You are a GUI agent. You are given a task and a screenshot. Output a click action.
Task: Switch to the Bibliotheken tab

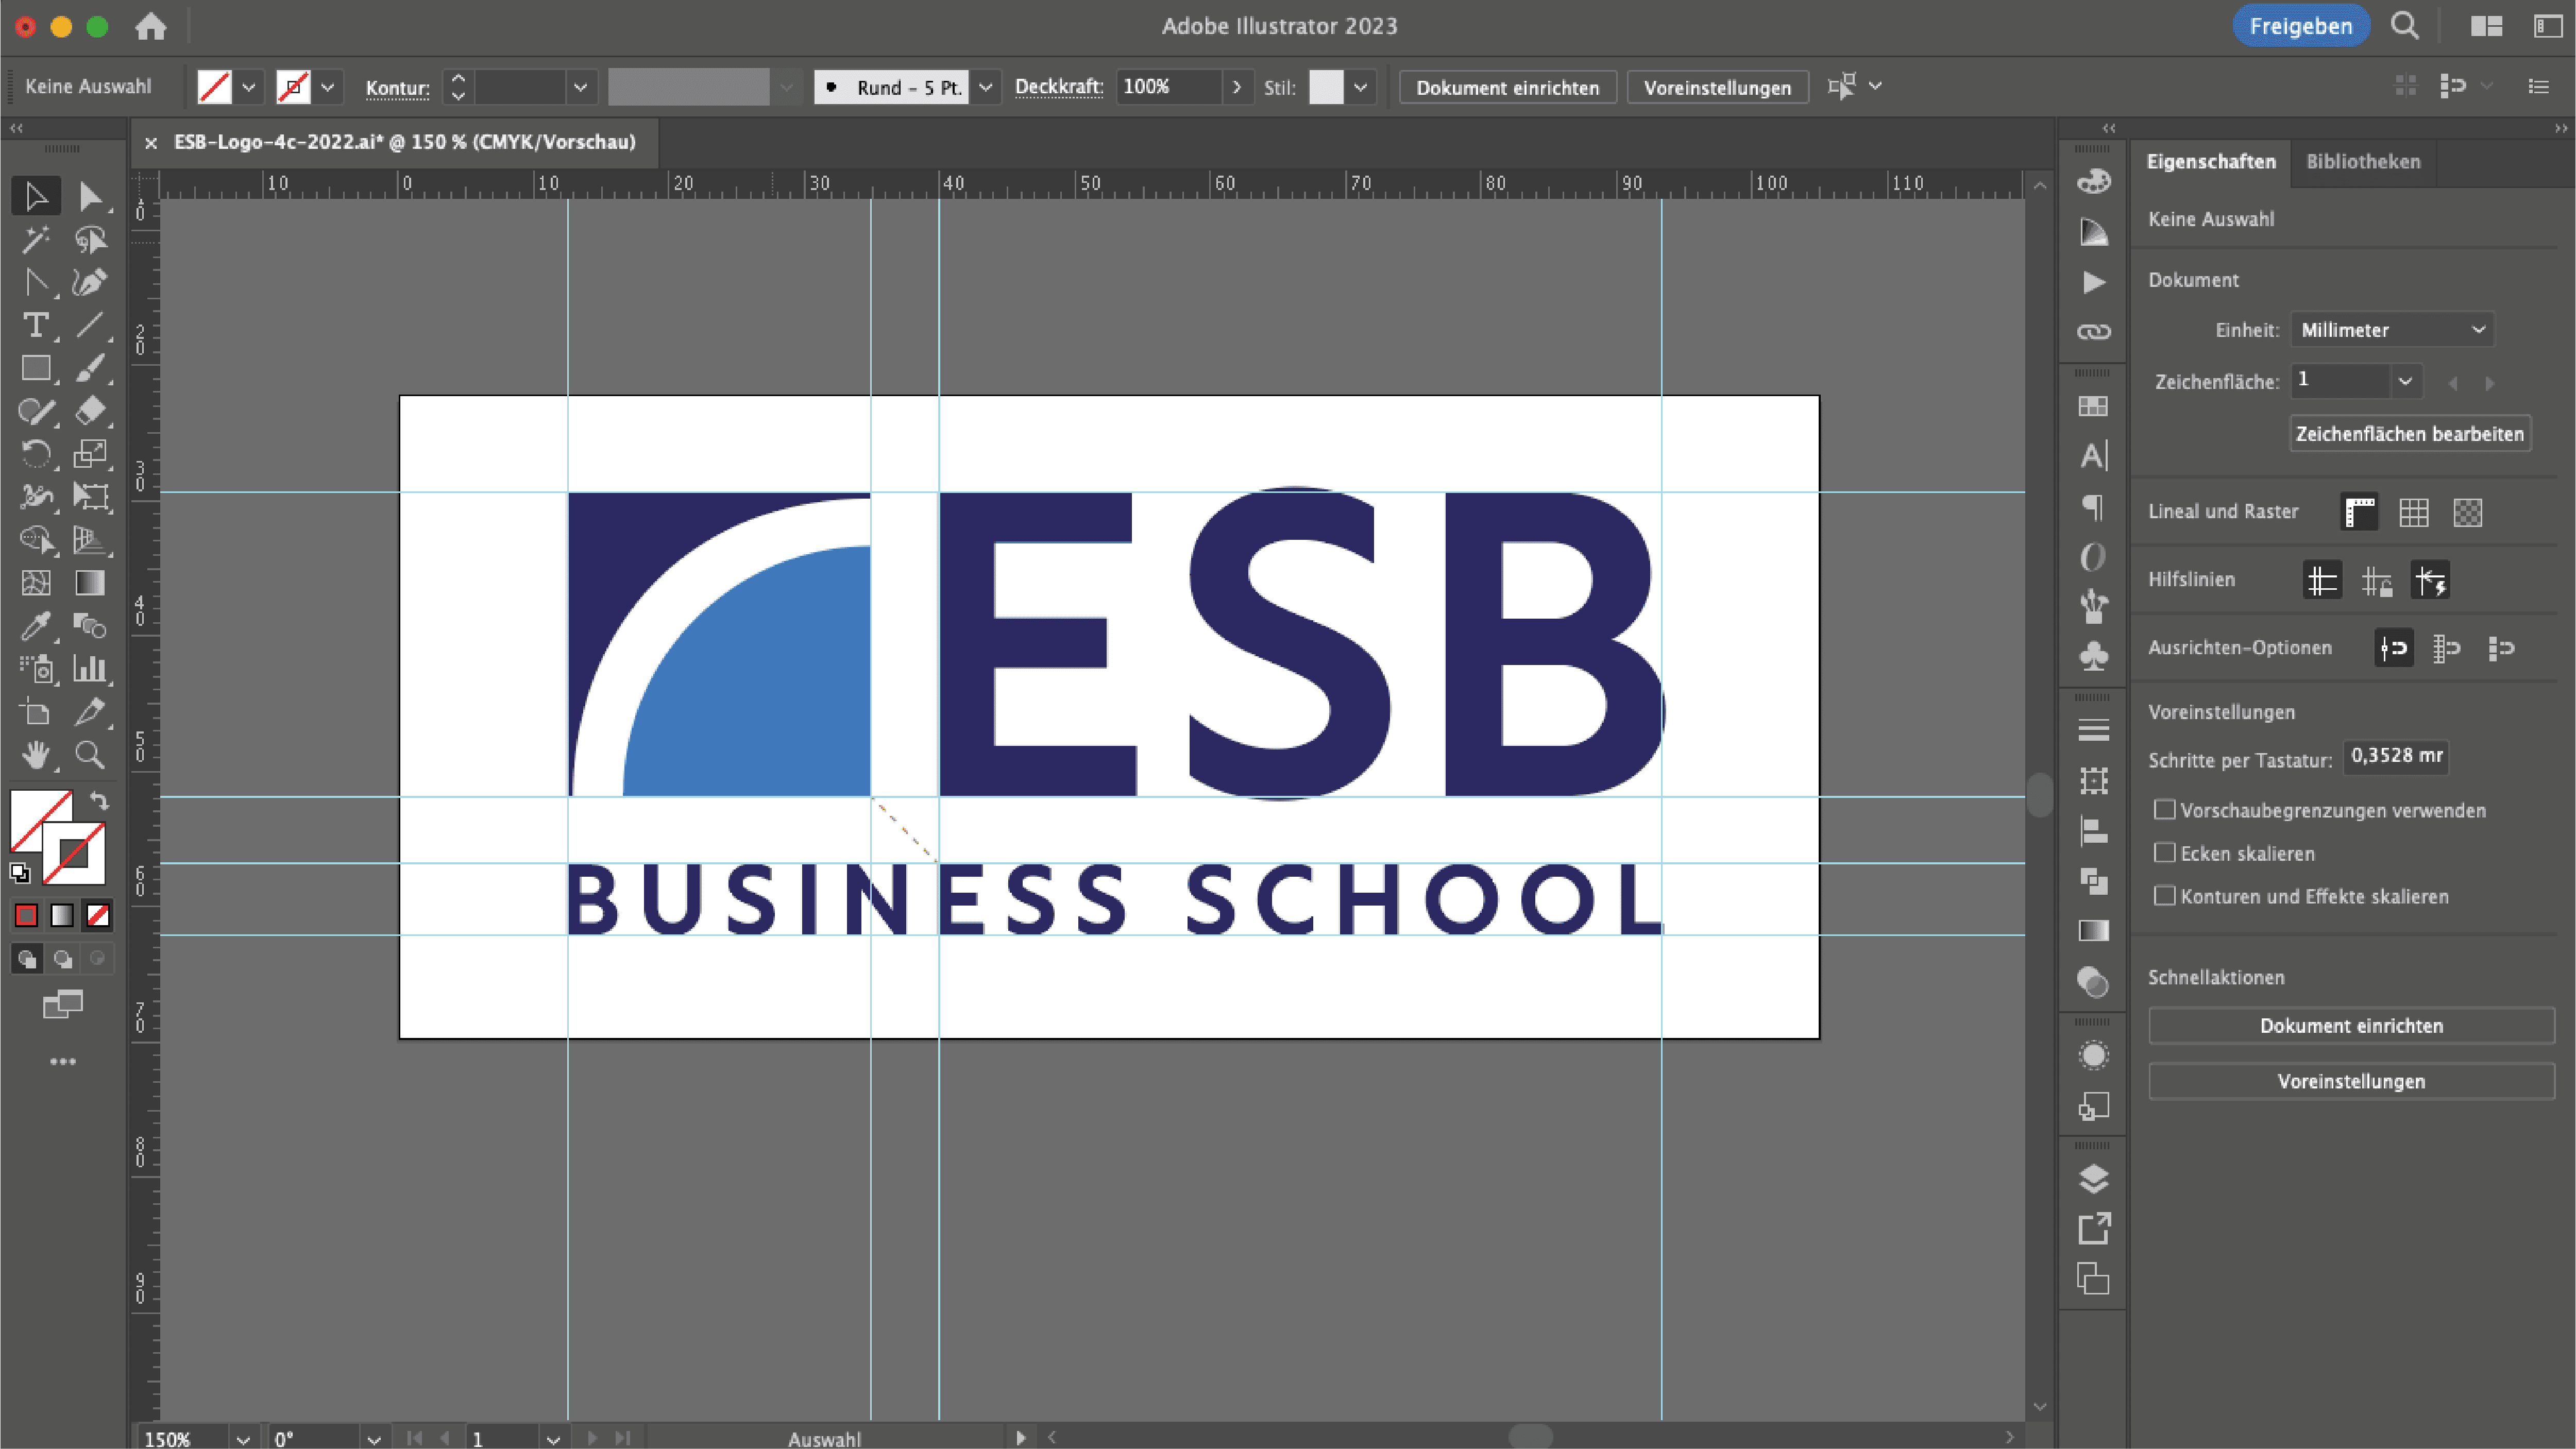pos(2363,162)
